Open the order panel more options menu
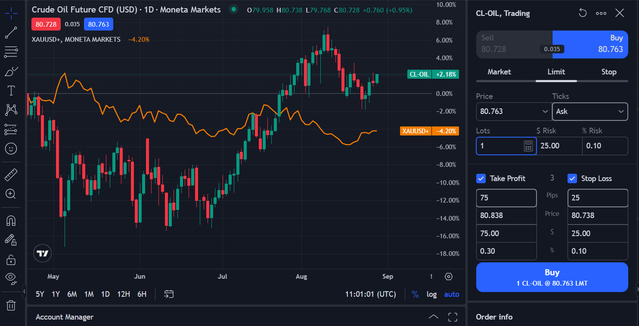 click(x=601, y=13)
